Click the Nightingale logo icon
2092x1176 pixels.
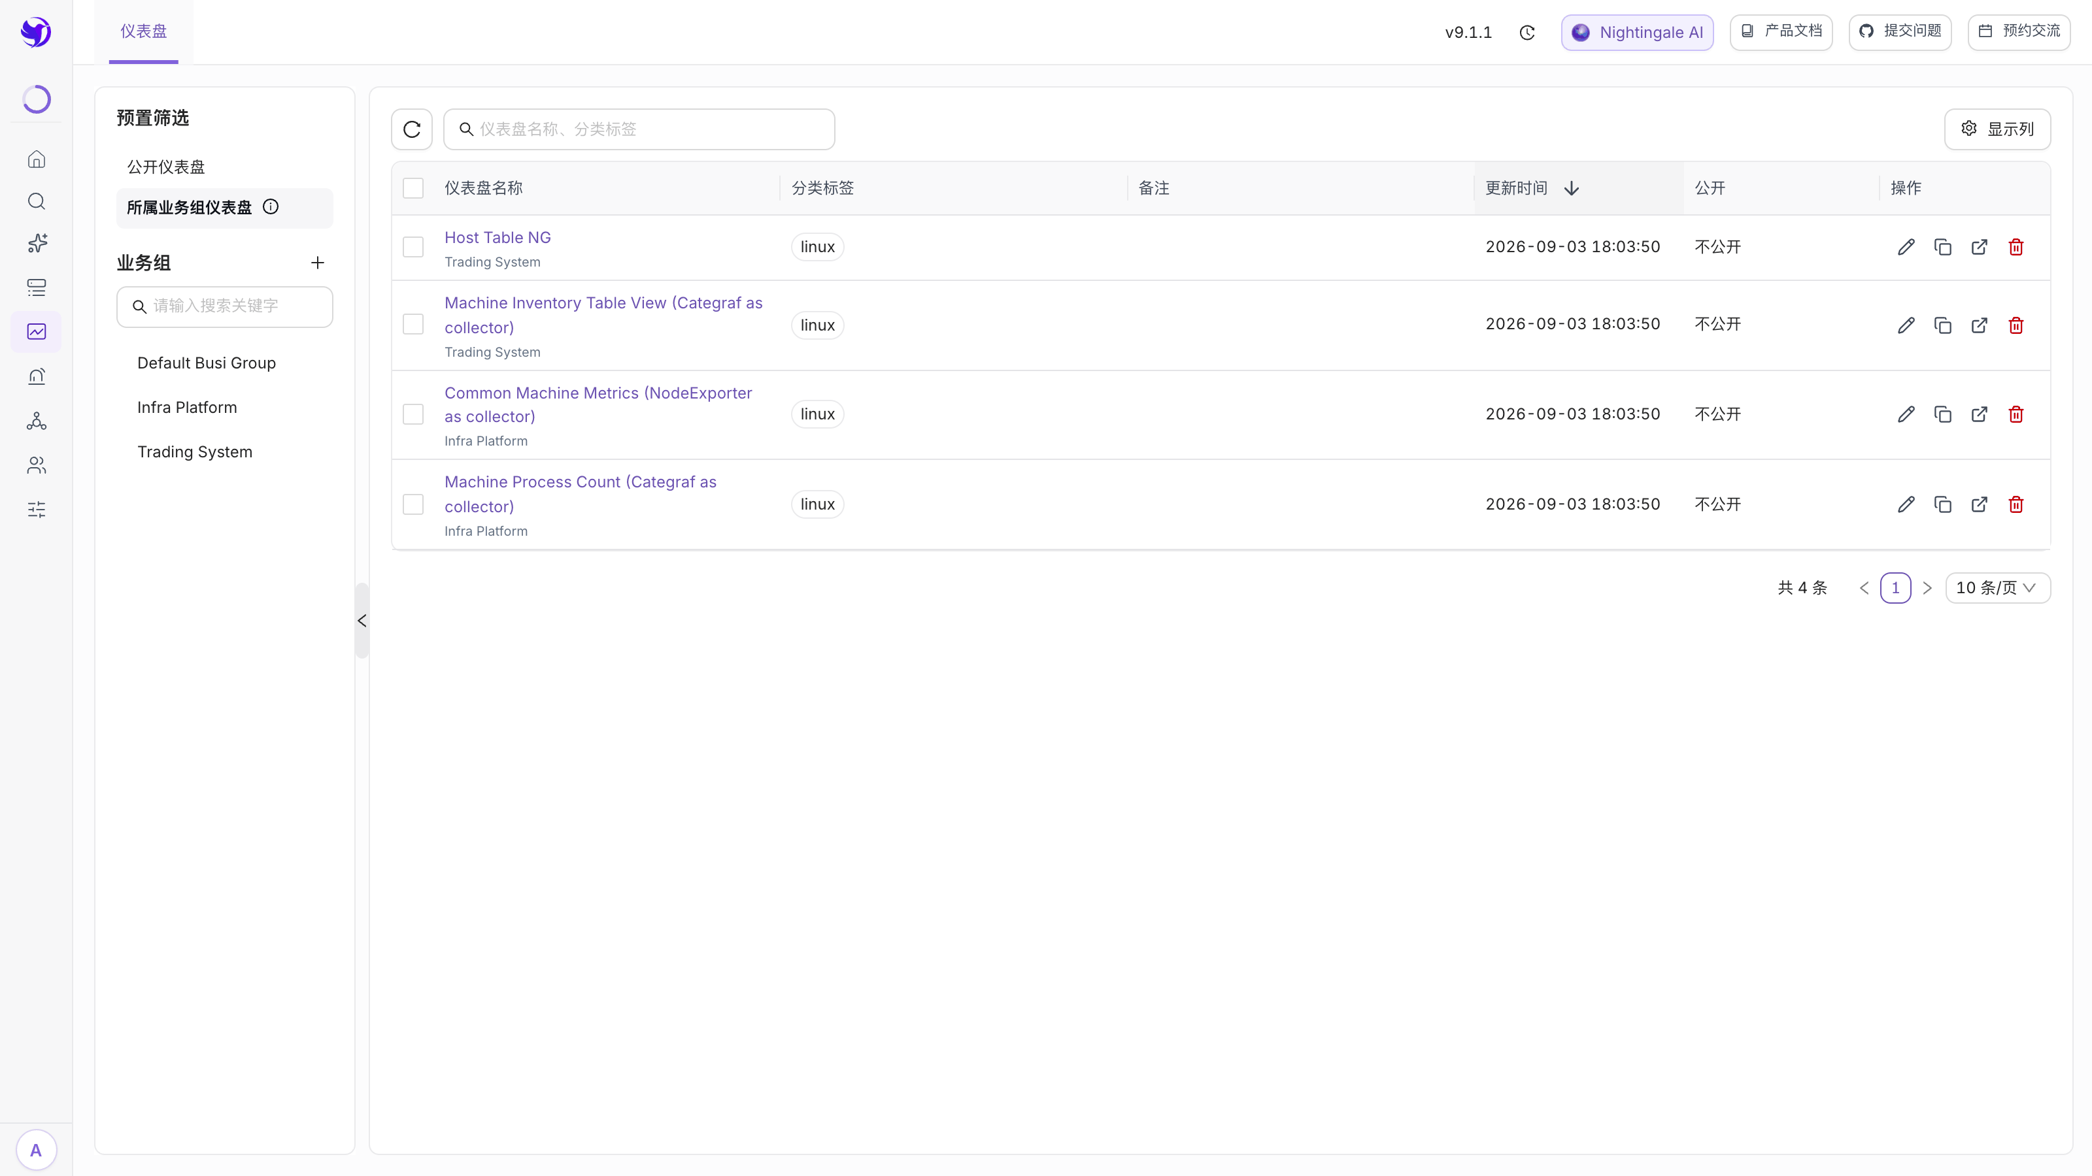(36, 31)
